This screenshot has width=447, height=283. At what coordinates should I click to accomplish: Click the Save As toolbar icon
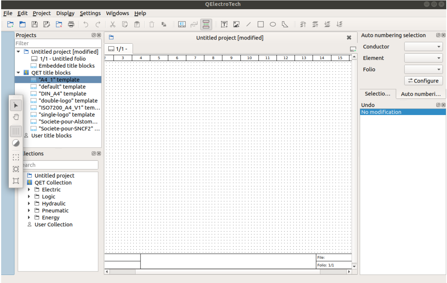47,24
